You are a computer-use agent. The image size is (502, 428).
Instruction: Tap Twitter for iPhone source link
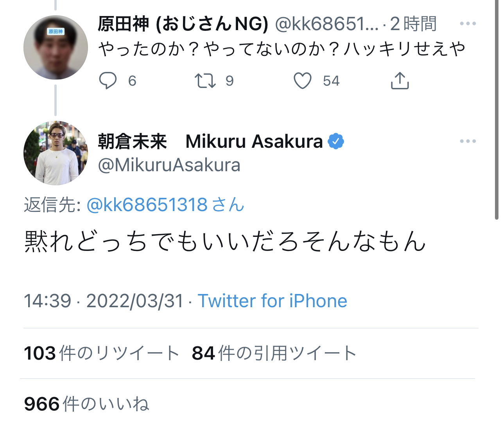pyautogui.click(x=272, y=301)
